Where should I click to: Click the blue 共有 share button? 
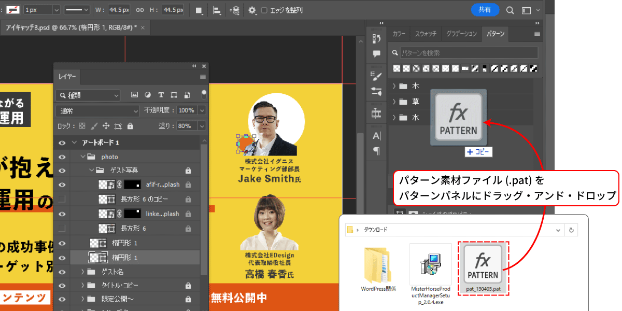[485, 10]
